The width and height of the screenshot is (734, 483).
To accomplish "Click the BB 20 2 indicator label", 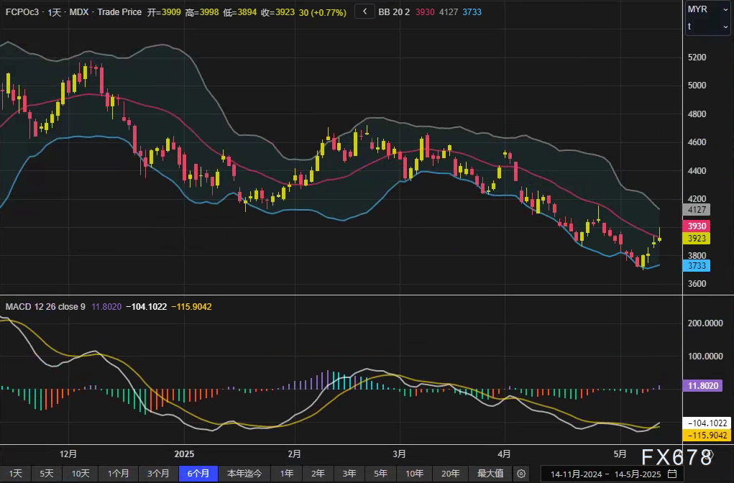I will point(394,13).
